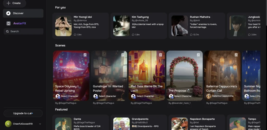Open the Min Yoongi idol character card

coord(81,26)
